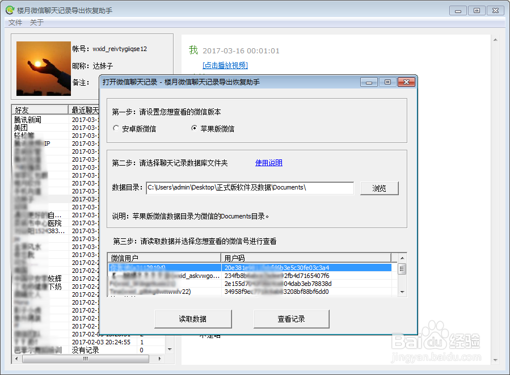Image resolution: width=510 pixels, height=375 pixels.
Task: Click the 点击播放视频 link in chat
Action: click(225, 65)
